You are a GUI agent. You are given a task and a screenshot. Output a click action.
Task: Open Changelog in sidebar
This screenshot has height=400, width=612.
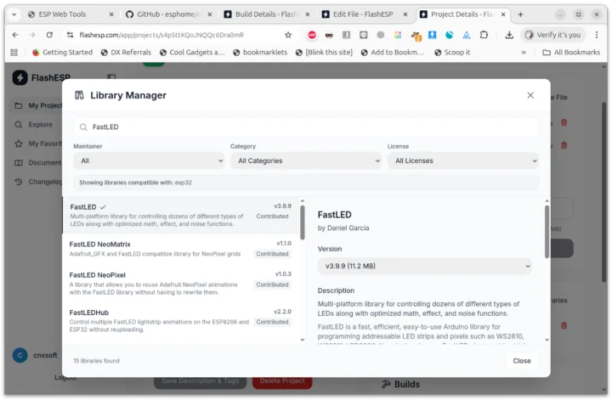(x=38, y=182)
